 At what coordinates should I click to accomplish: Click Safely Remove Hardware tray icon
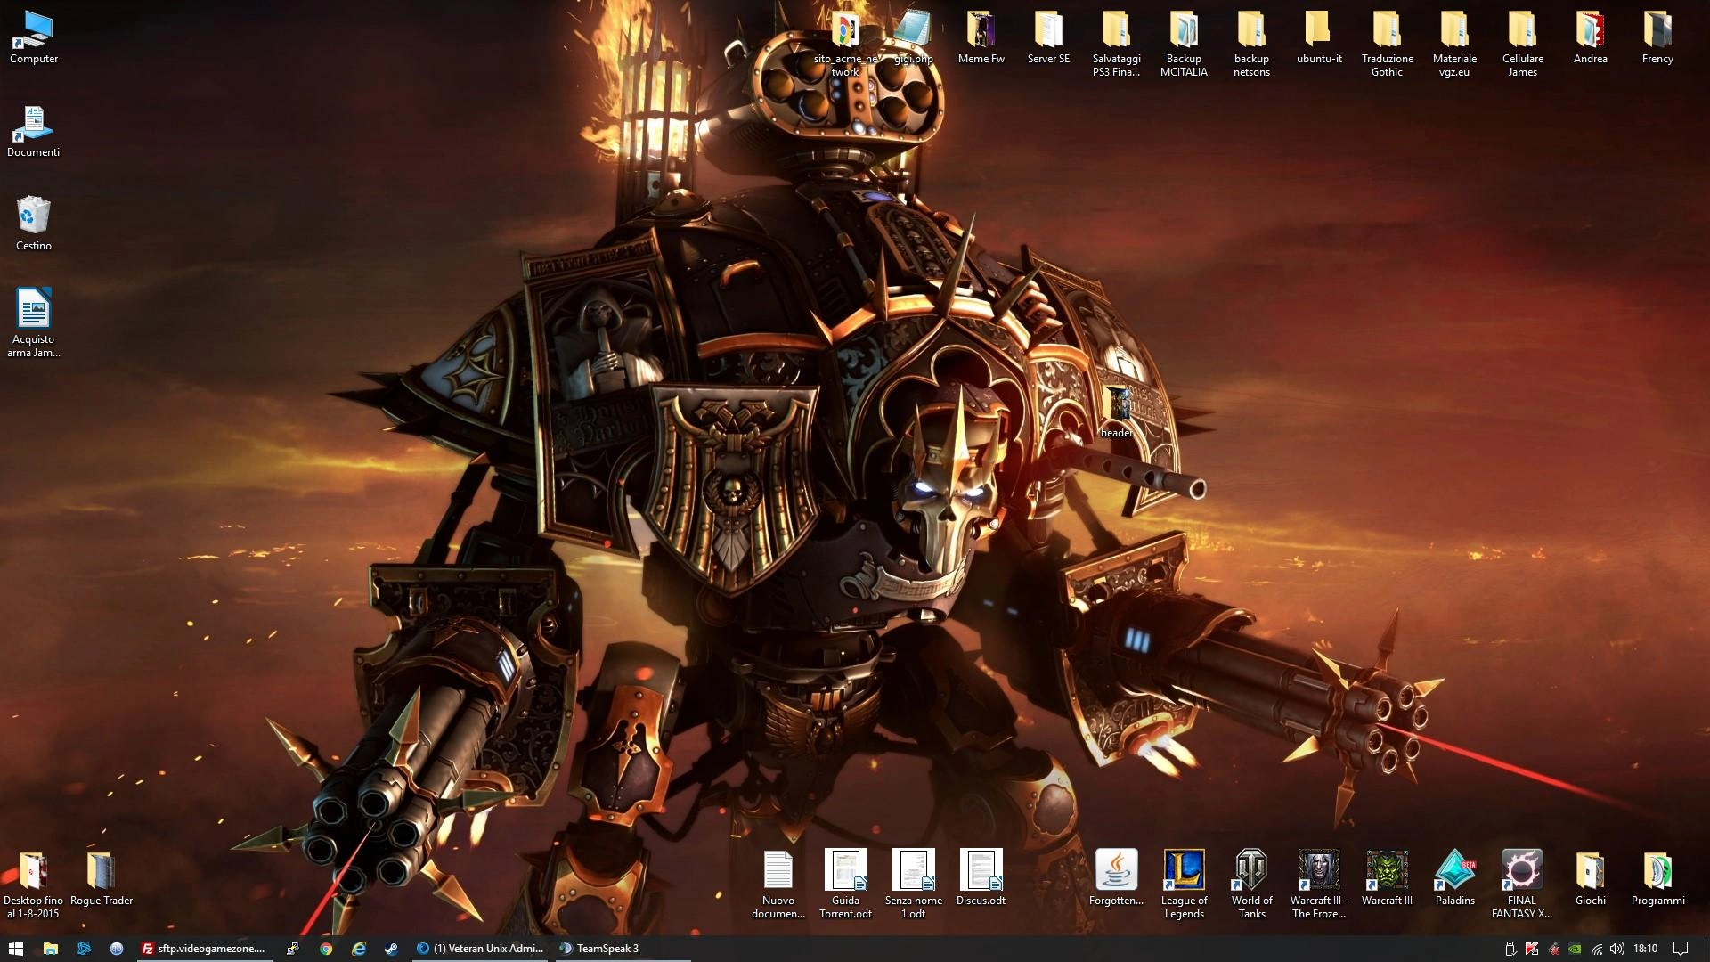click(x=1510, y=949)
